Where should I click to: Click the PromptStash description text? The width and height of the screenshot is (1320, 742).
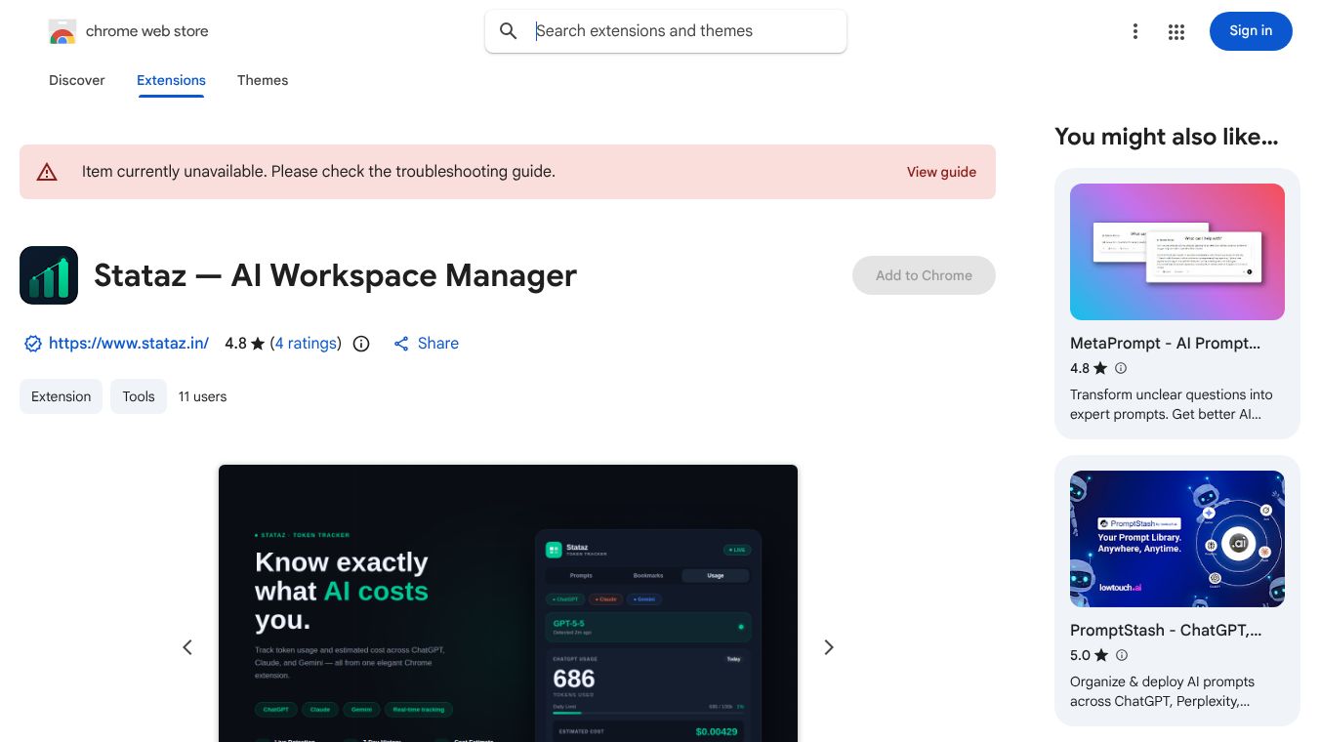click(x=1162, y=691)
